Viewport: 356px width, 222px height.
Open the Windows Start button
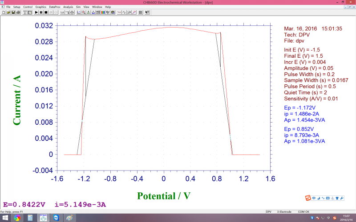[x=5, y=218]
